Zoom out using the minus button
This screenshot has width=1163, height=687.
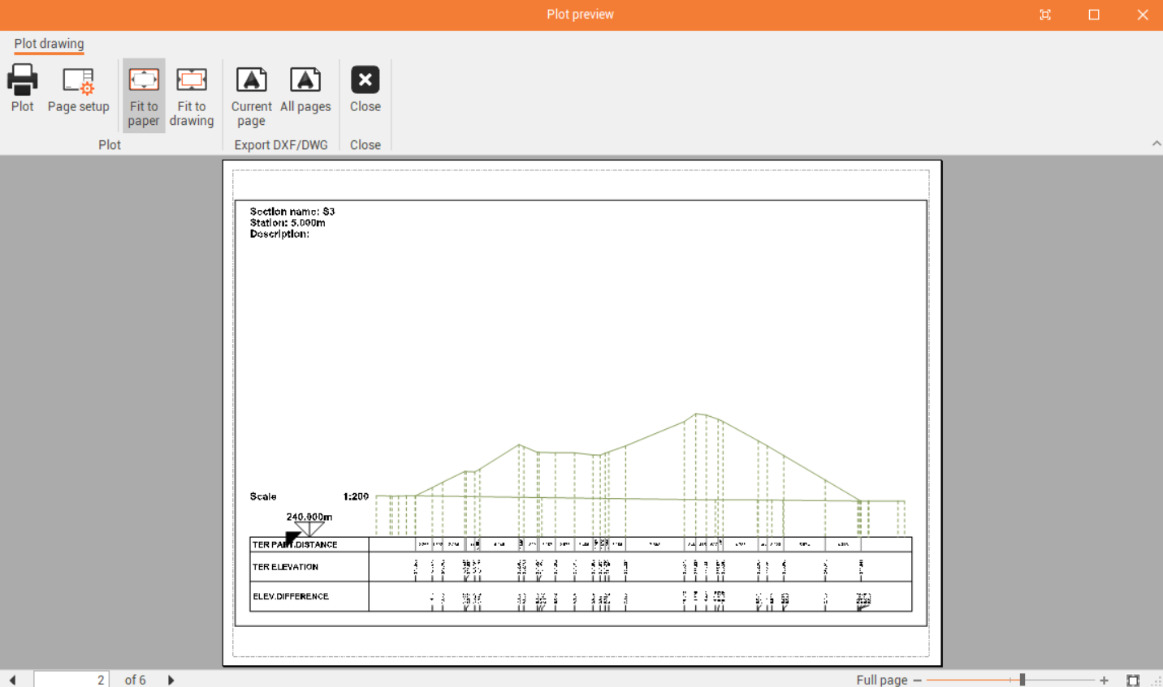coord(917,681)
